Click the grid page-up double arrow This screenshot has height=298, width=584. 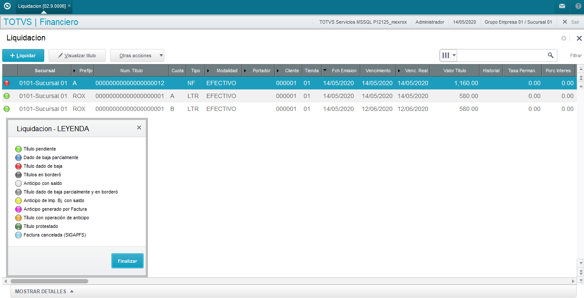tap(581, 78)
